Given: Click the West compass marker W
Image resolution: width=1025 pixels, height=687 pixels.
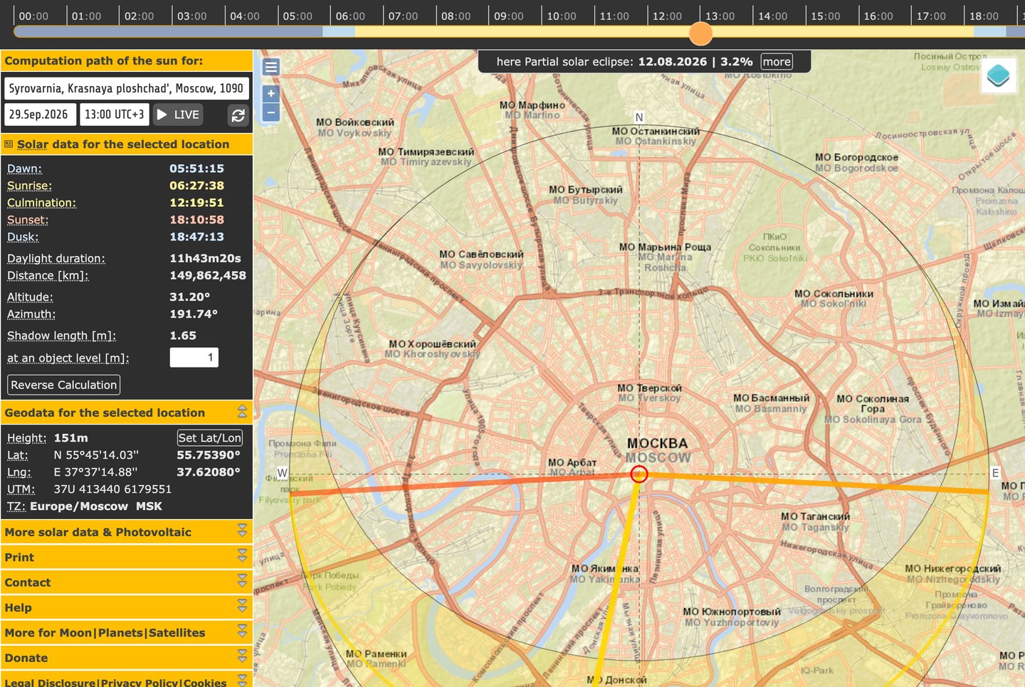Looking at the screenshot, I should pyautogui.click(x=283, y=473).
